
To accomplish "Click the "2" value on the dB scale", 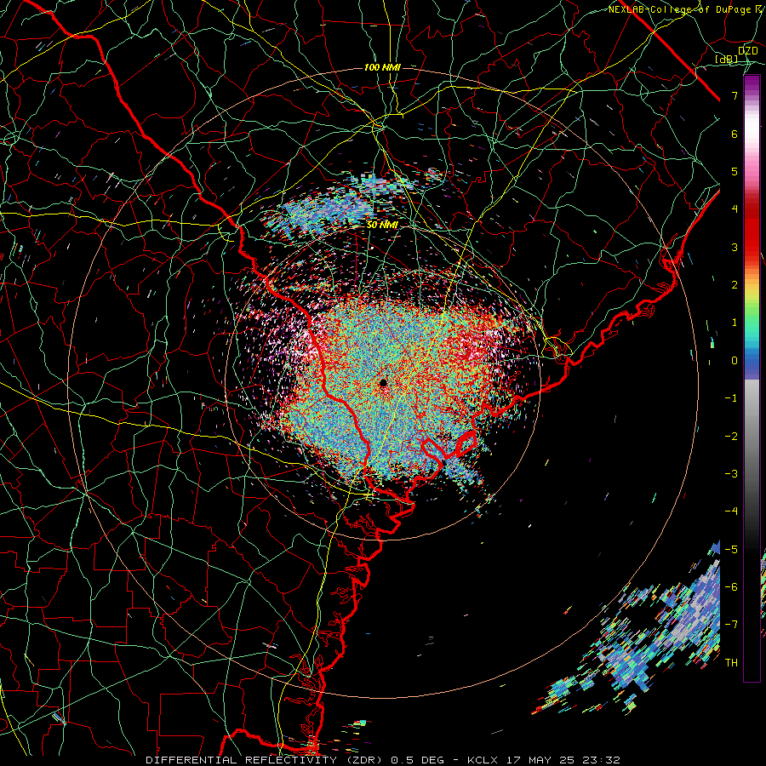I will (x=735, y=285).
